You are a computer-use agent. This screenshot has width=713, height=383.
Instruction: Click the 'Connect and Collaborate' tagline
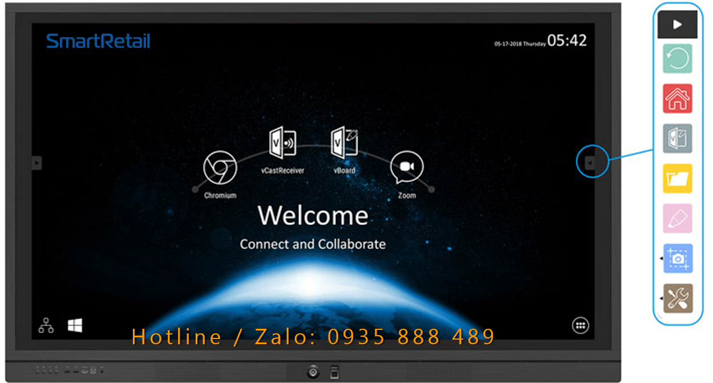click(313, 244)
